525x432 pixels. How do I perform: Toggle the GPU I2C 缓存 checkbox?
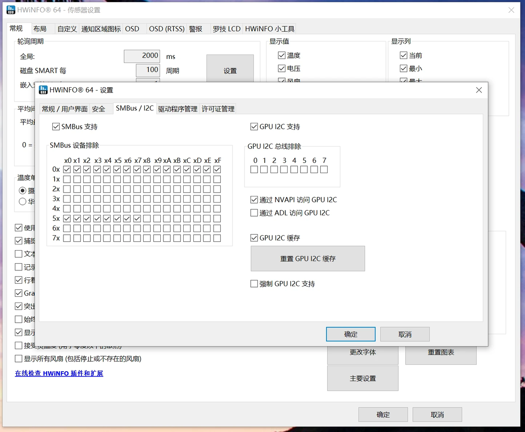coord(254,238)
